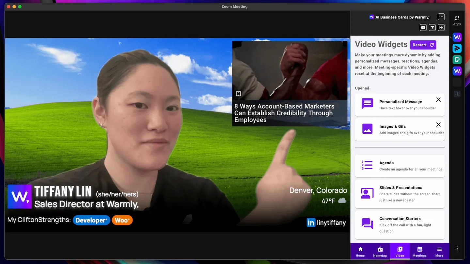This screenshot has width=470, height=264.
Task: Open the Apps launcher in the right sidebar
Action: [x=457, y=21]
